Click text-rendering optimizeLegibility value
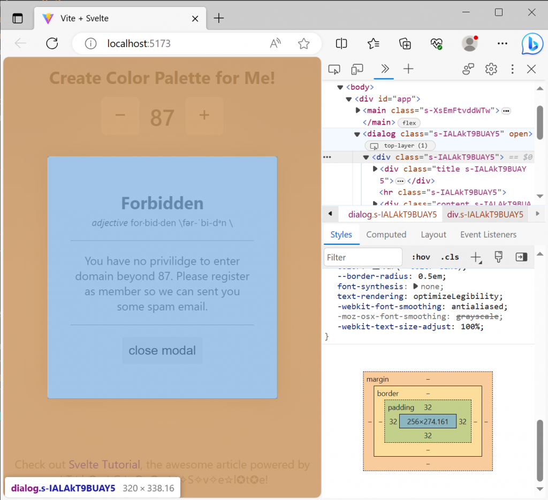 456,296
